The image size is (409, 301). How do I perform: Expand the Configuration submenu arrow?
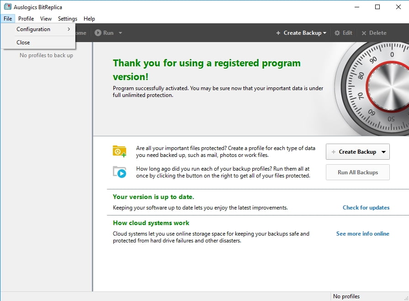point(69,29)
